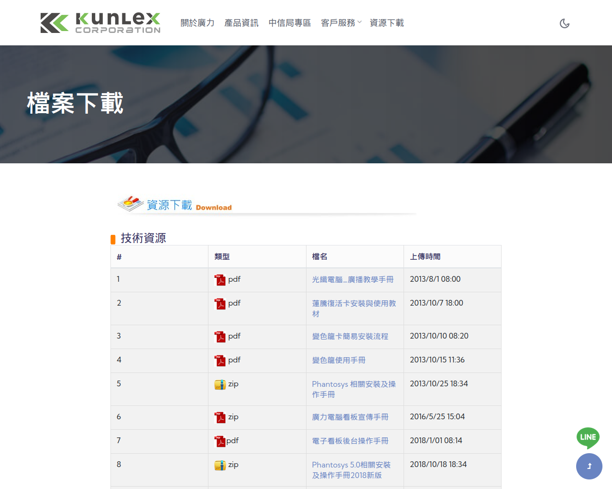Download Phantosys 5.0相關安裝及操作手冊2018新版

(351, 470)
